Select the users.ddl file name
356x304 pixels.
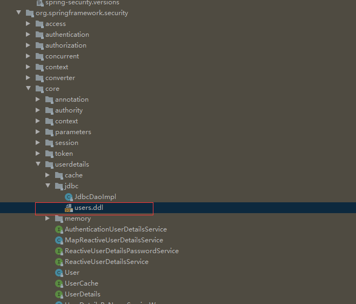(89, 208)
